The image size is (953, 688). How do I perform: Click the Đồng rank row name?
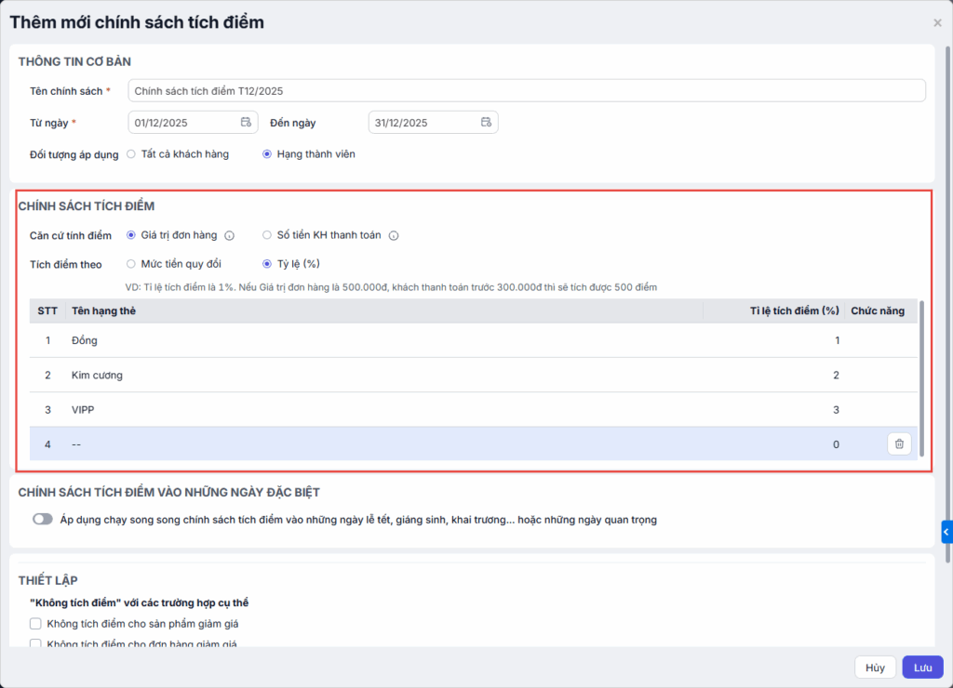click(85, 340)
